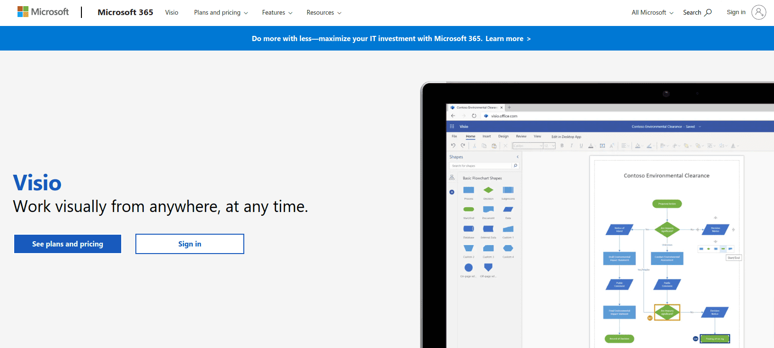The height and width of the screenshot is (348, 774).
Task: Switch to the Insert tab in Visio preview
Action: click(487, 136)
